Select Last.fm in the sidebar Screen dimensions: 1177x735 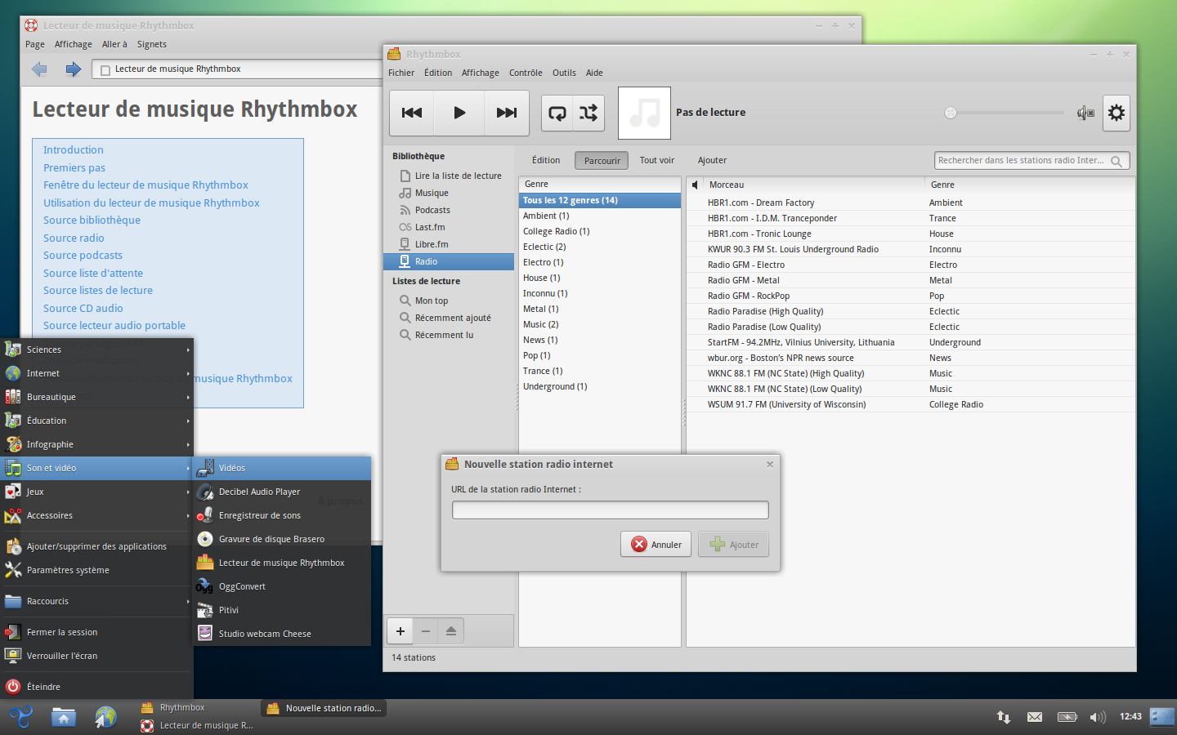coord(450,227)
